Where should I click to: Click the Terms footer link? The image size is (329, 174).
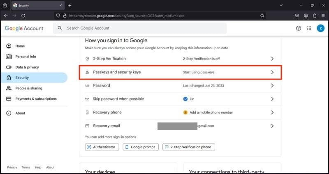[26, 167]
